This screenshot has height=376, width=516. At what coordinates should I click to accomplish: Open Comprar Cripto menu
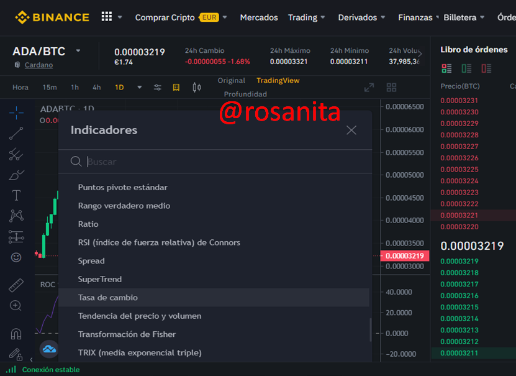click(165, 17)
